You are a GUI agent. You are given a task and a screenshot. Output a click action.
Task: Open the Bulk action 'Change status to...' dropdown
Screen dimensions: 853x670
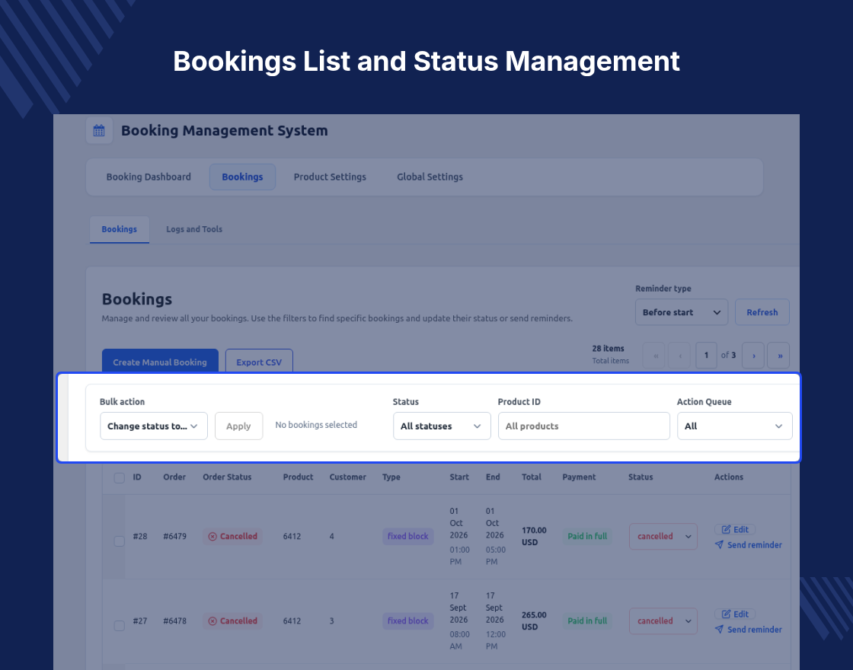coord(154,426)
